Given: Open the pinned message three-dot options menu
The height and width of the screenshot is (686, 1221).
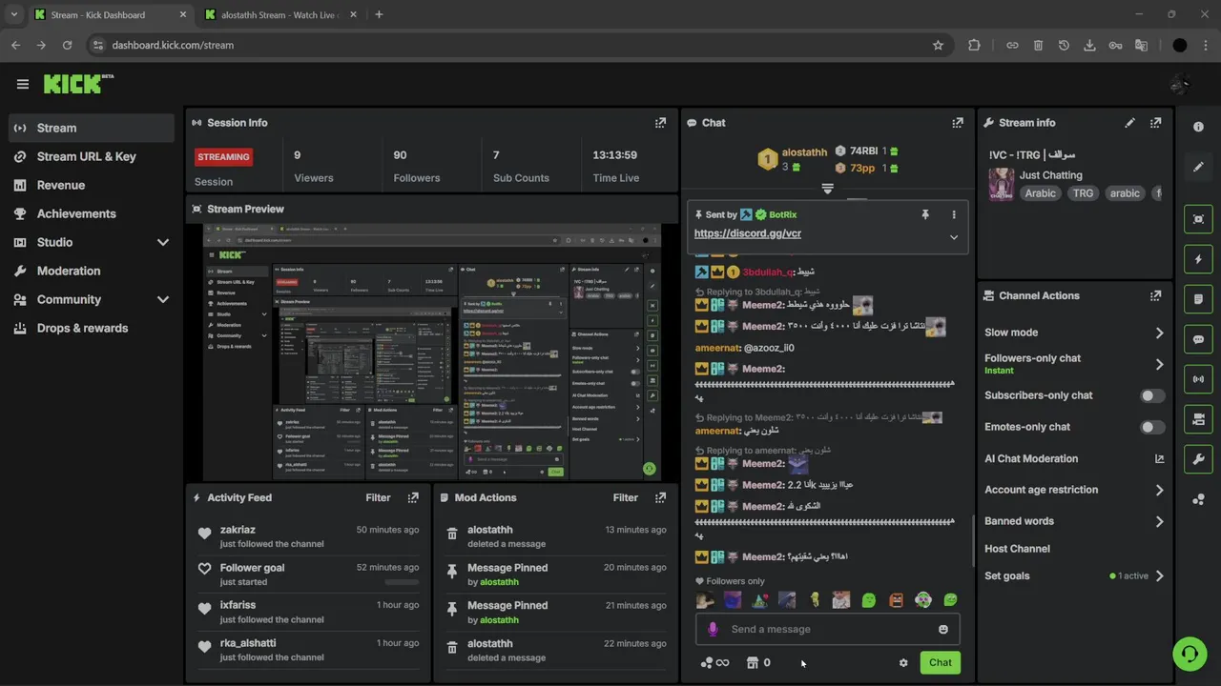Looking at the screenshot, I should 953,215.
